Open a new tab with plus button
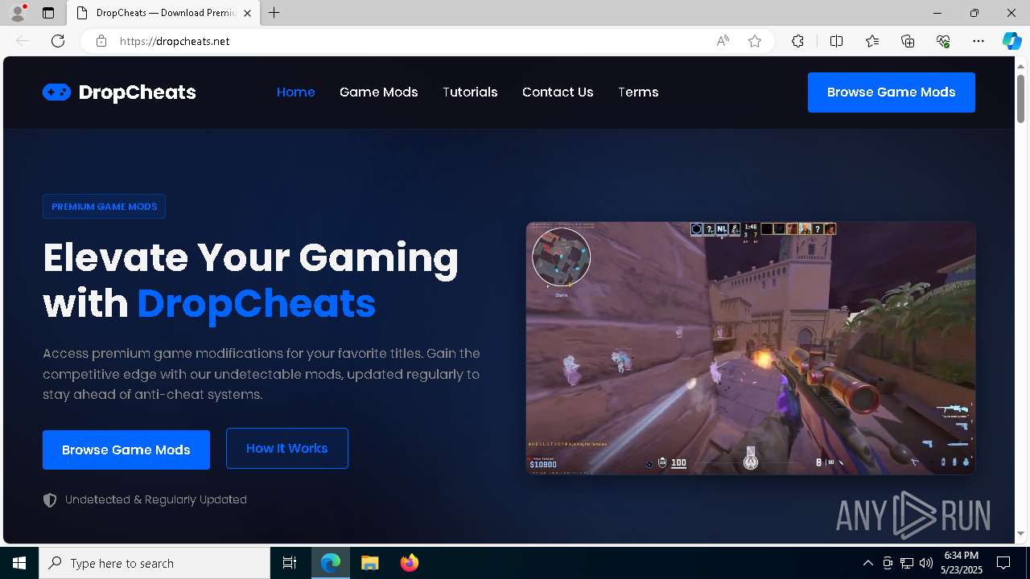Viewport: 1030px width, 579px height. (x=274, y=13)
